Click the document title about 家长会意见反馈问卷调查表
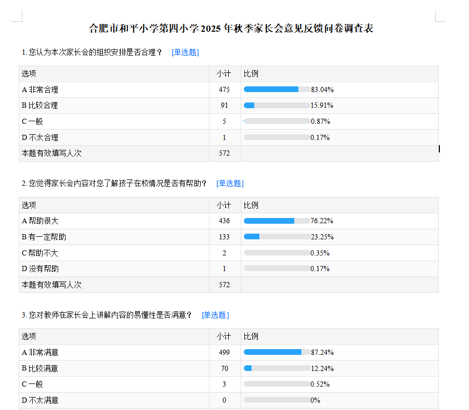The height and width of the screenshot is (410, 469). [231, 28]
